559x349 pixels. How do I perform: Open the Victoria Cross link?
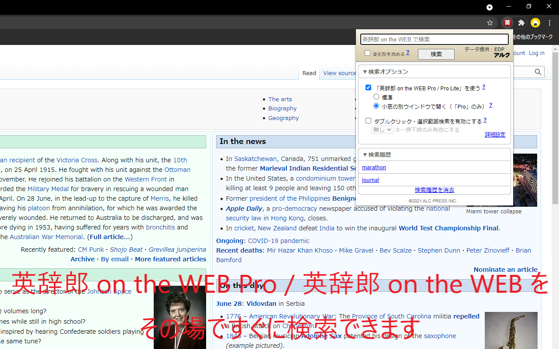[77, 160]
